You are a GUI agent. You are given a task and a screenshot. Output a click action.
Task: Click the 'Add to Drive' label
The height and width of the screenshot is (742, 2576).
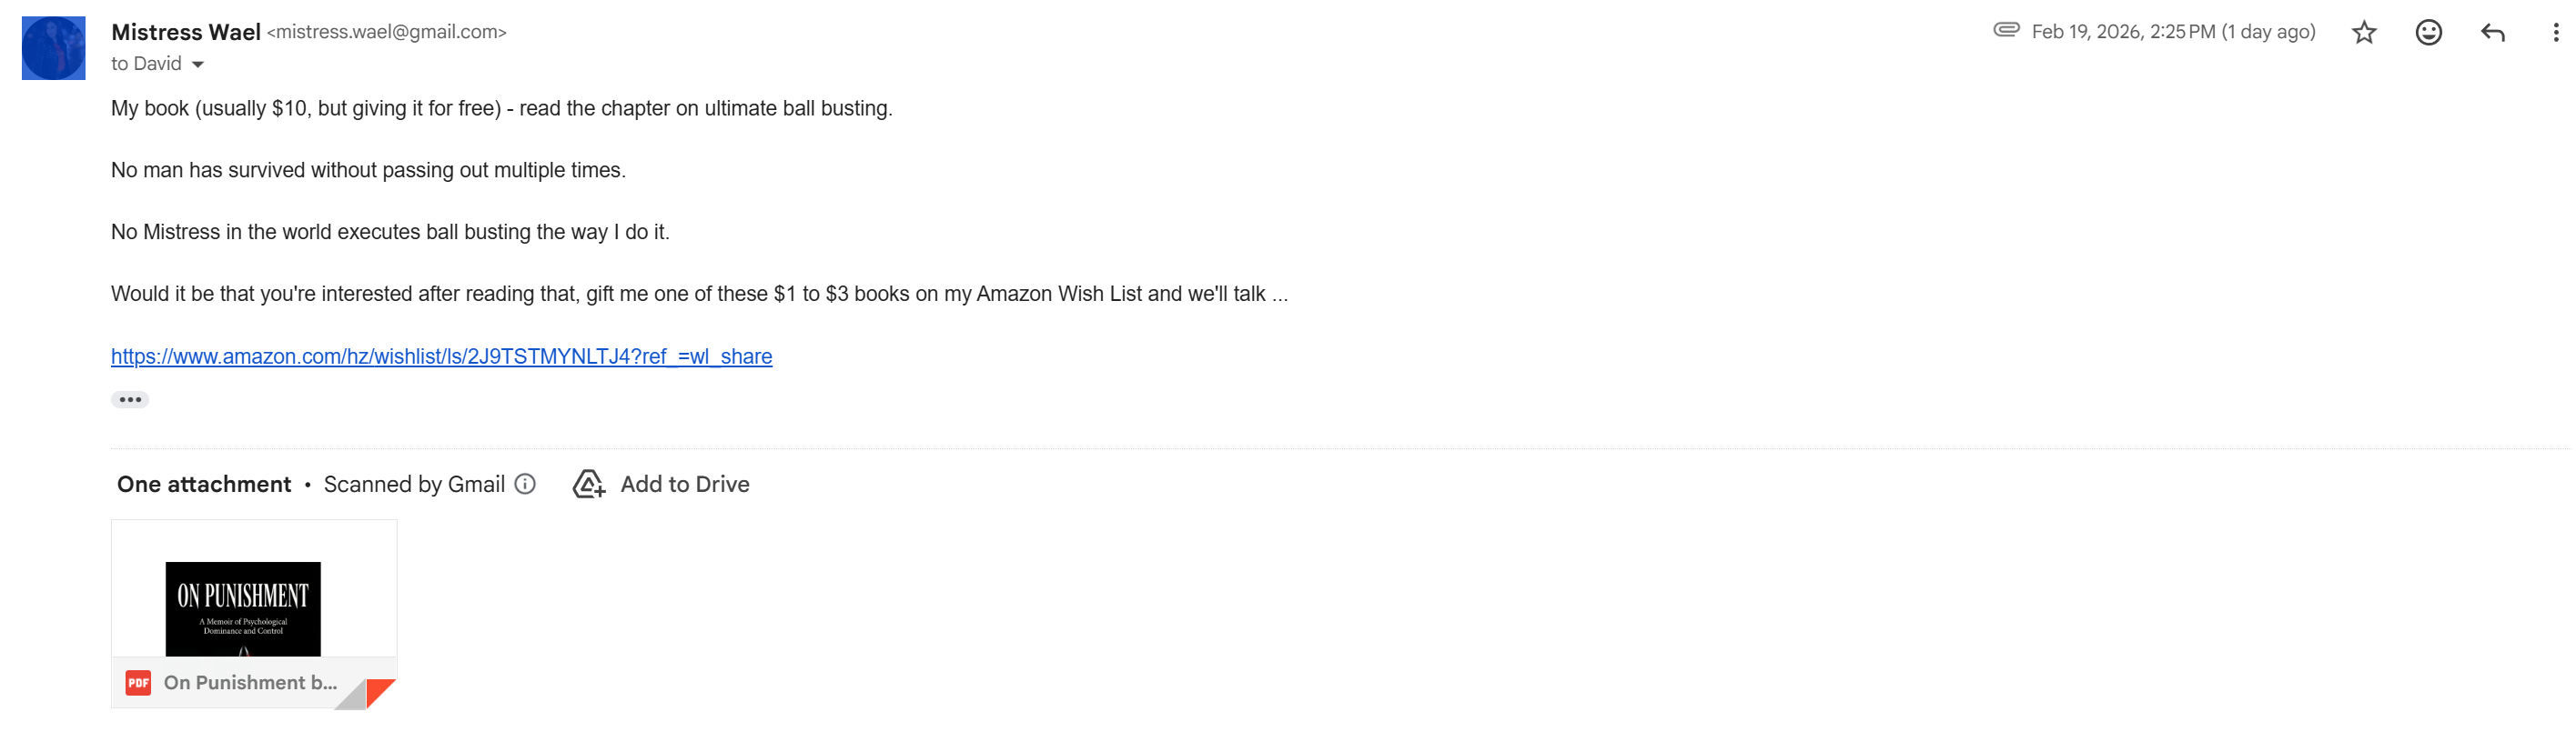[x=684, y=485]
